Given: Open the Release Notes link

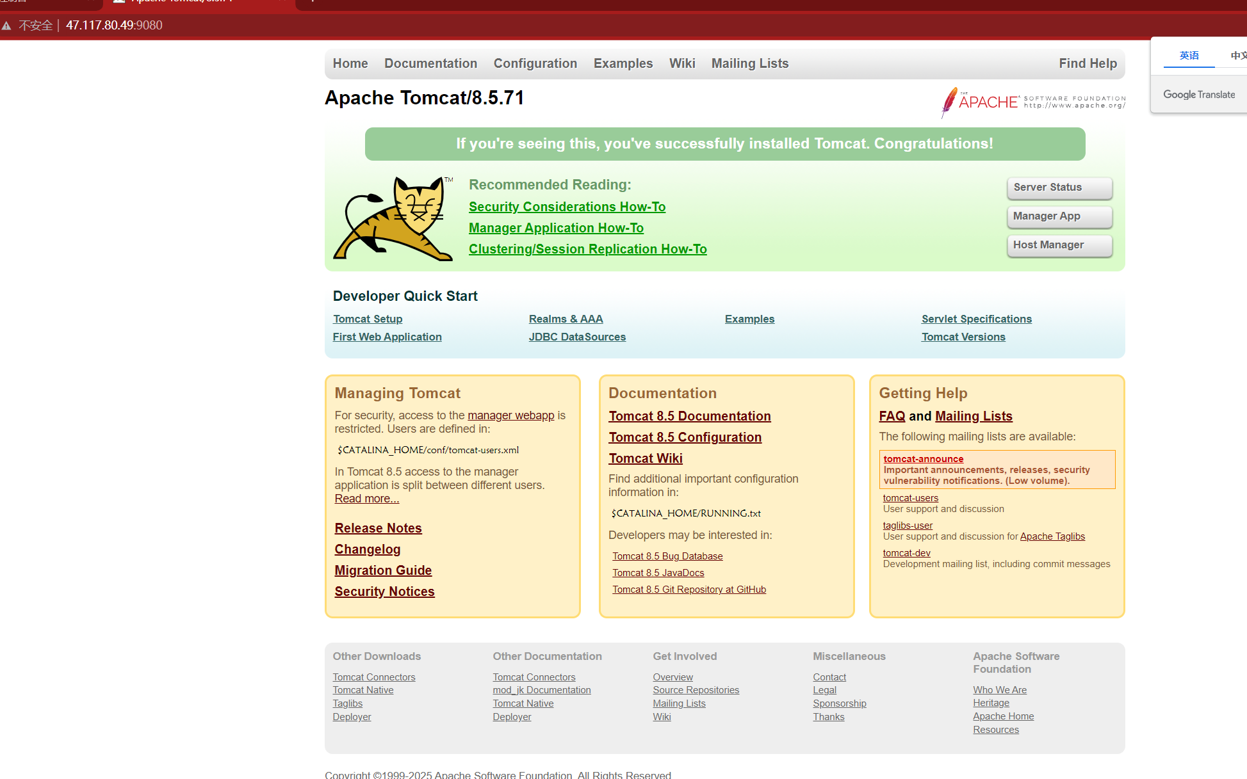Looking at the screenshot, I should click(x=378, y=528).
